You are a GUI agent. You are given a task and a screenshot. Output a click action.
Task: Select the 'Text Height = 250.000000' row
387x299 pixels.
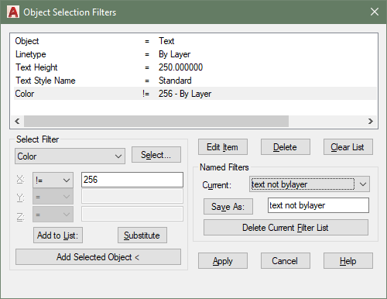tap(195, 67)
